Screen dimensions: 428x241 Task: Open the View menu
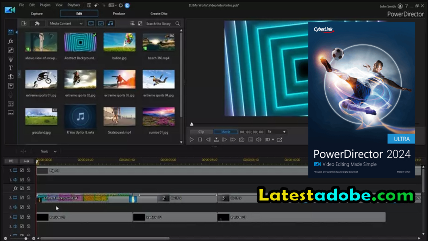59,5
